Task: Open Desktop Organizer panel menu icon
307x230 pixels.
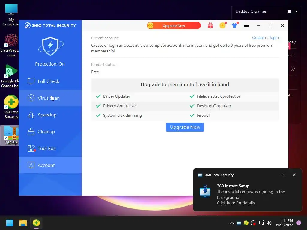Action: (x=289, y=12)
